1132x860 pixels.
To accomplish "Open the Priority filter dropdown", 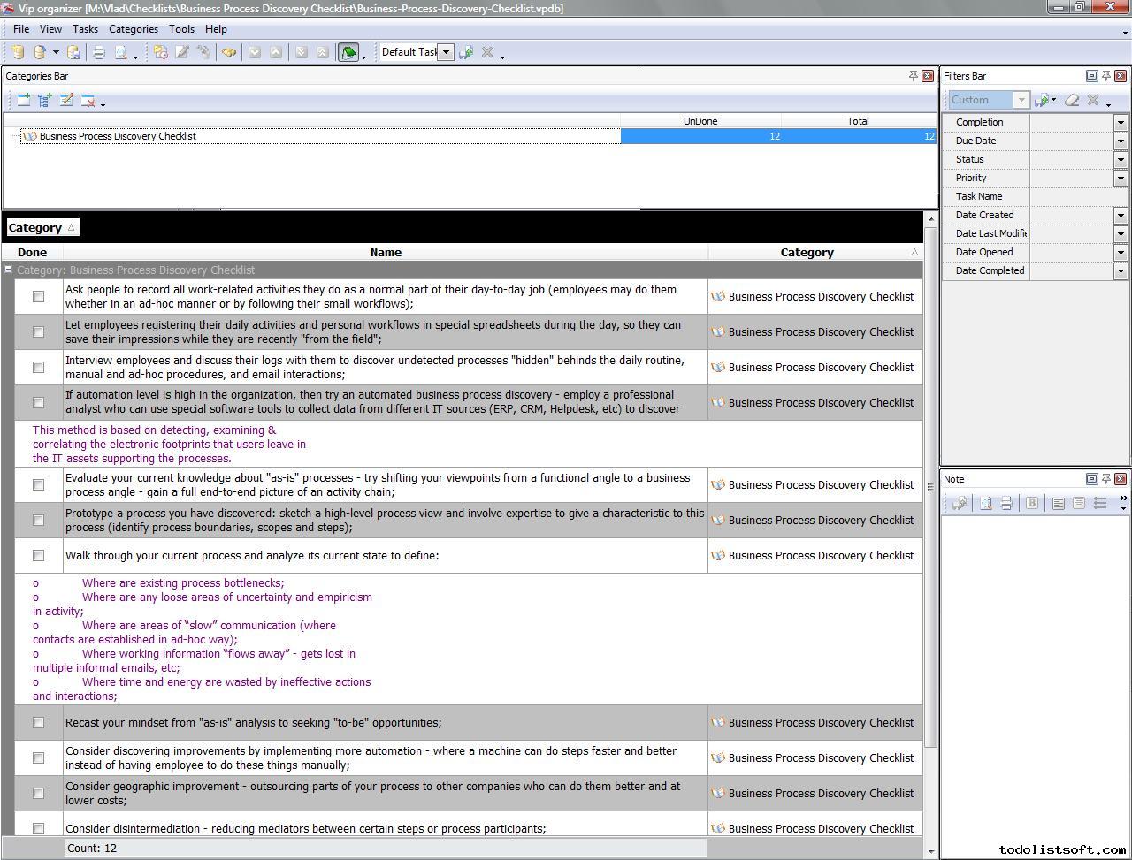I will (x=1121, y=178).
